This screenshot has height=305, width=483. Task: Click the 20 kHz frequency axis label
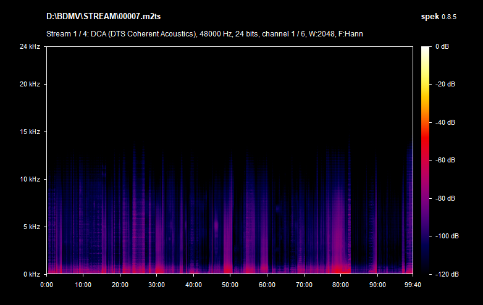point(29,84)
